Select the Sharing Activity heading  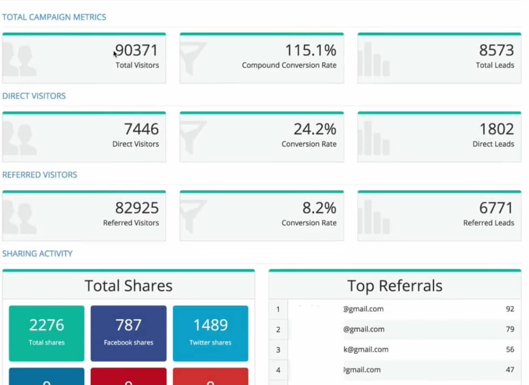pyautogui.click(x=37, y=254)
